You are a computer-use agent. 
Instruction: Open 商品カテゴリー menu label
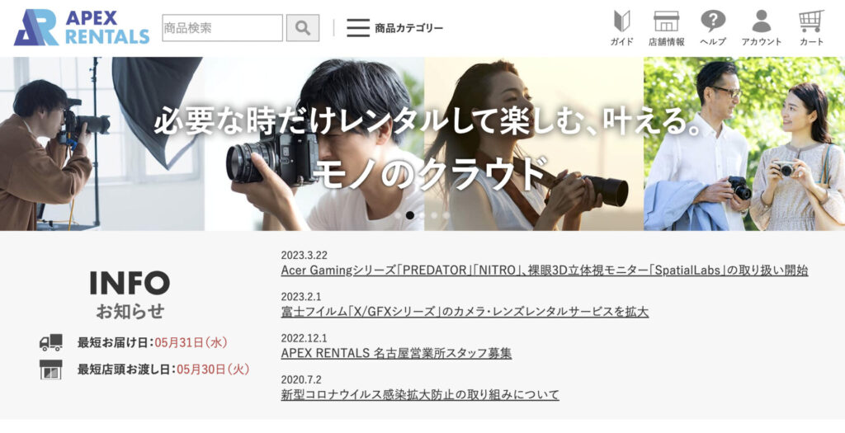click(408, 28)
